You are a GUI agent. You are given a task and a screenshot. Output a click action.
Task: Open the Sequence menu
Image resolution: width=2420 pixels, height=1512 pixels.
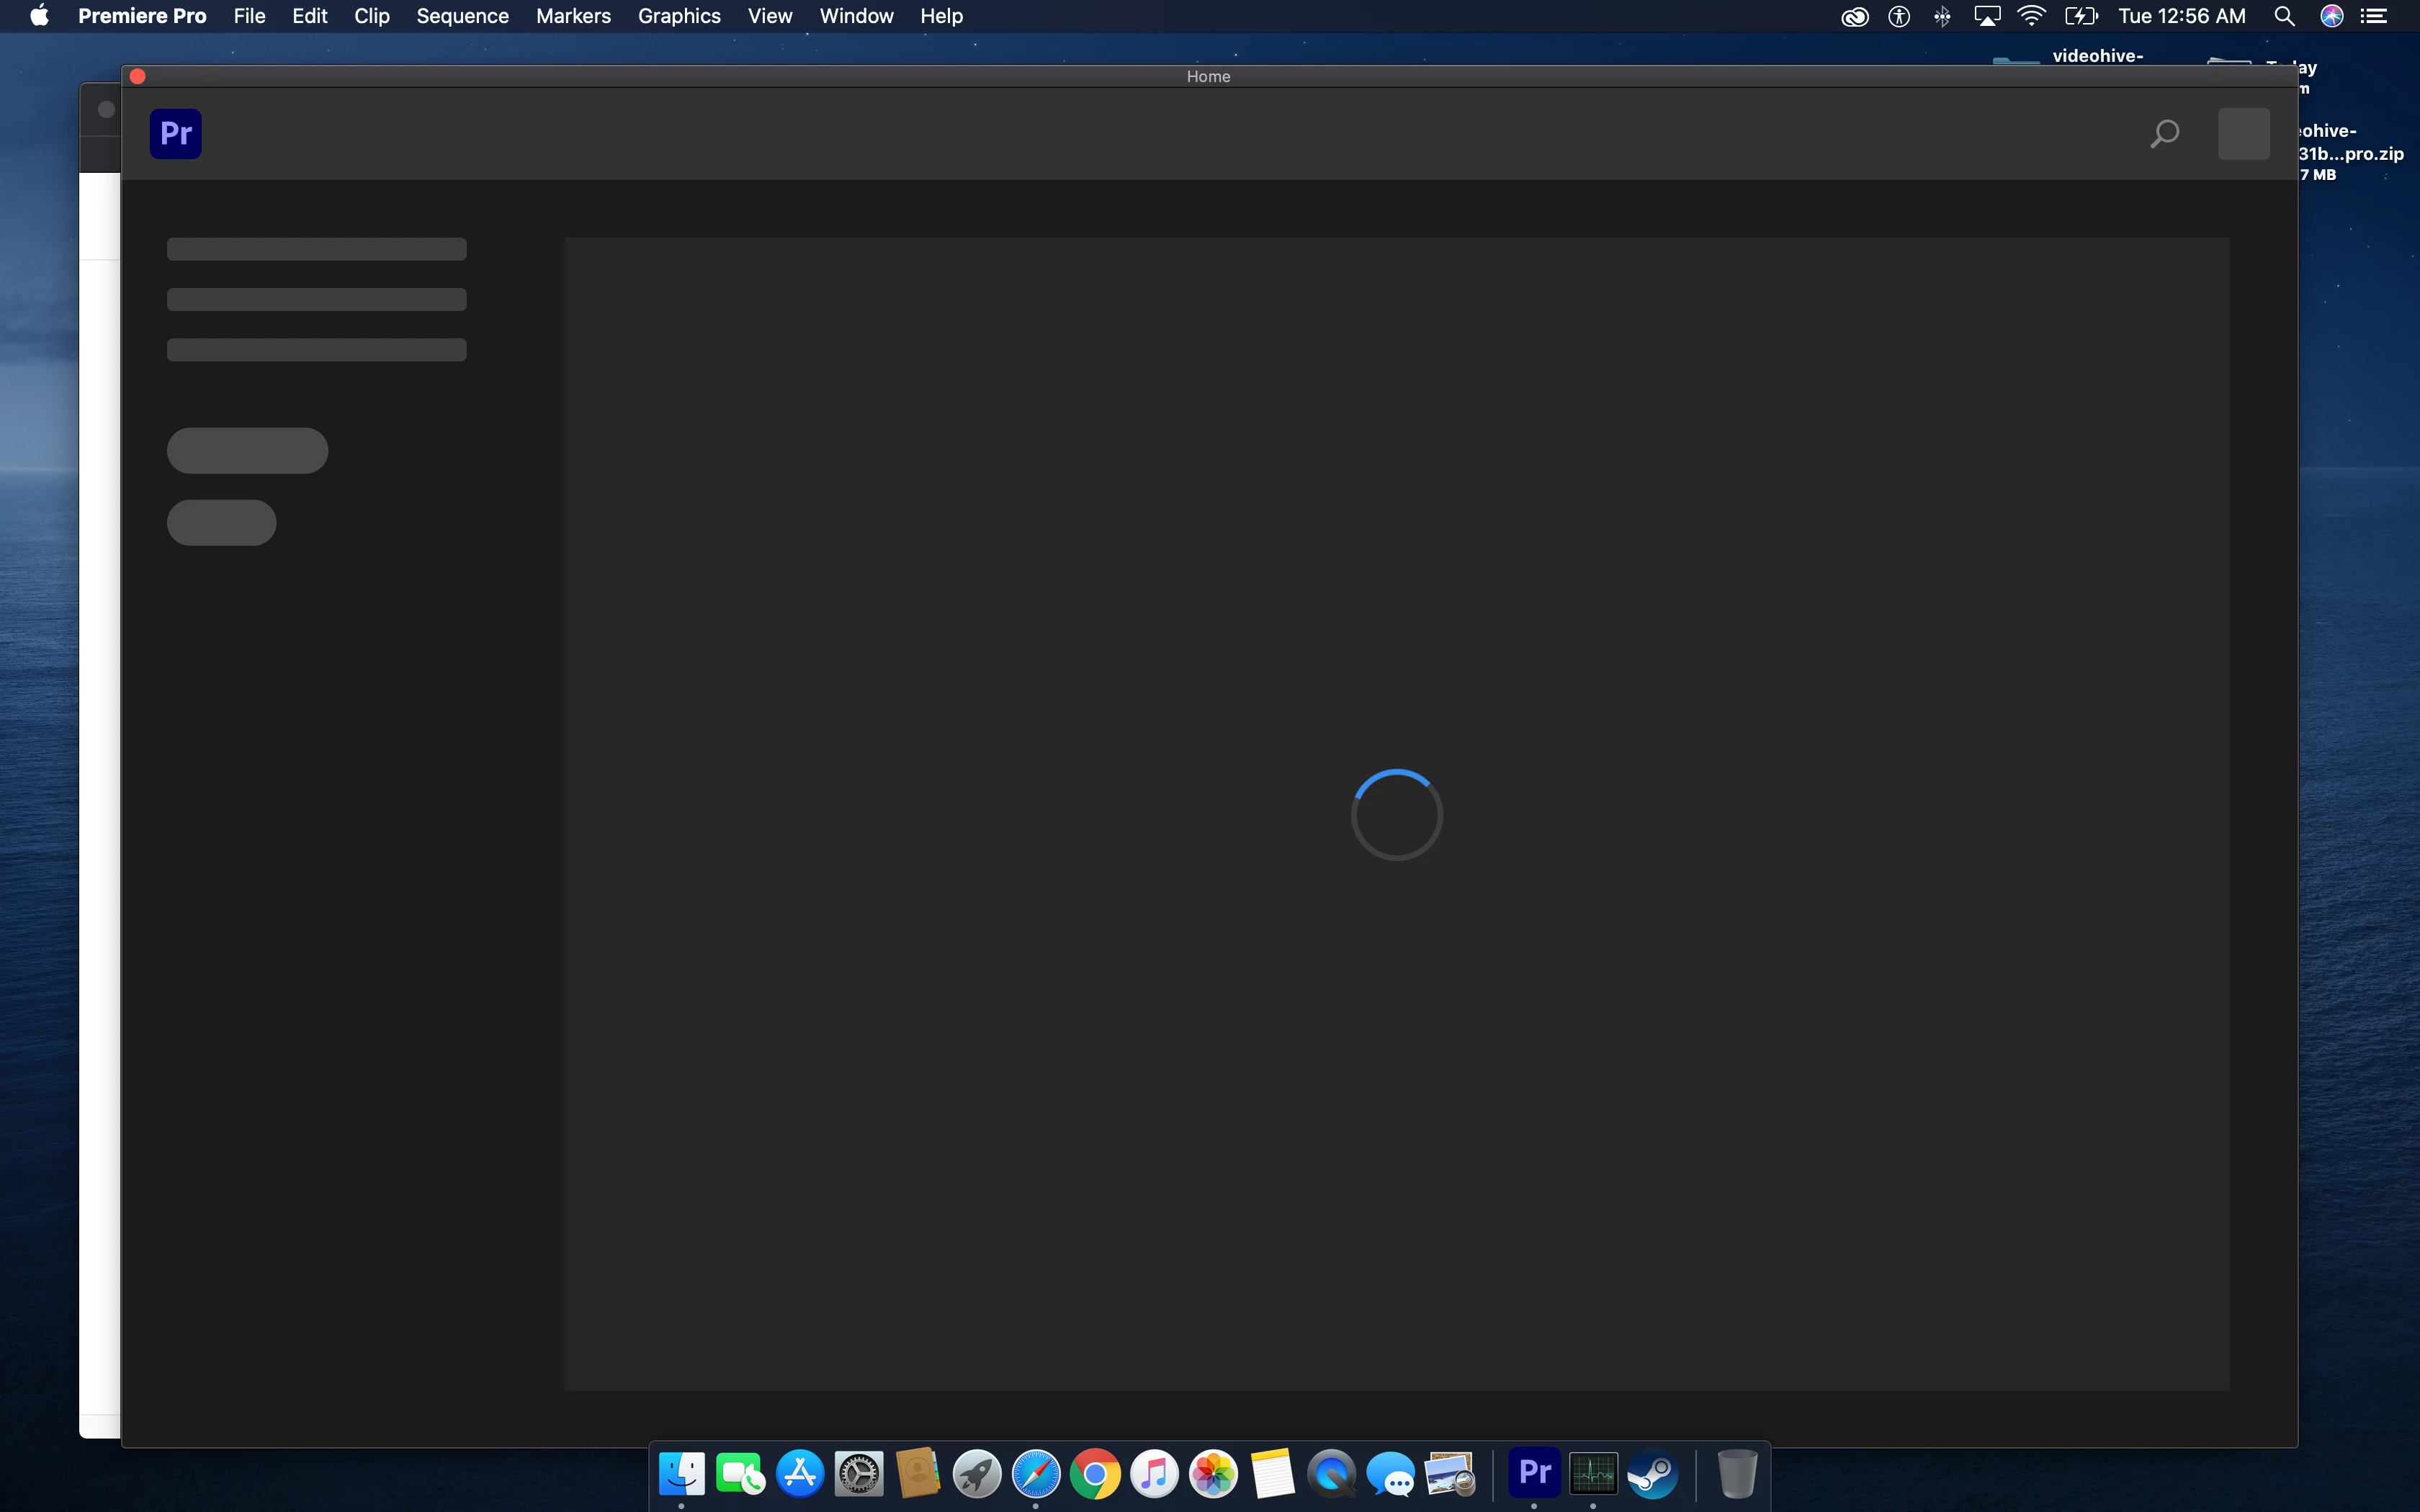pyautogui.click(x=462, y=16)
